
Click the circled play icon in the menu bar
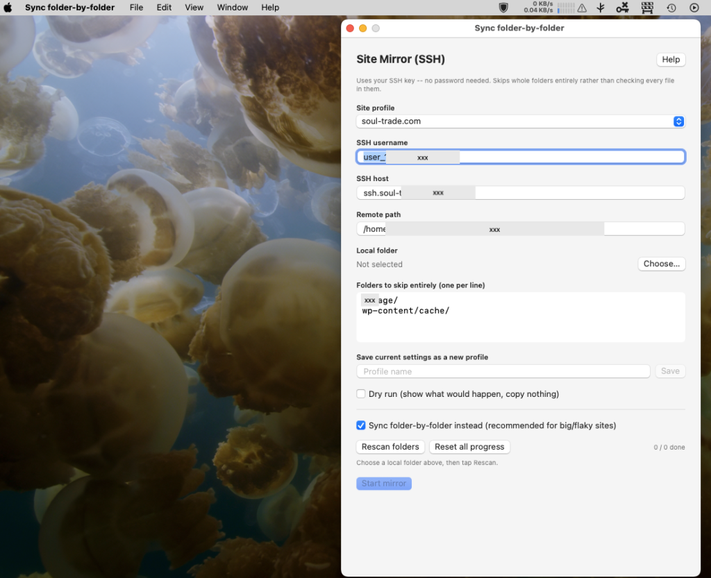(x=694, y=8)
